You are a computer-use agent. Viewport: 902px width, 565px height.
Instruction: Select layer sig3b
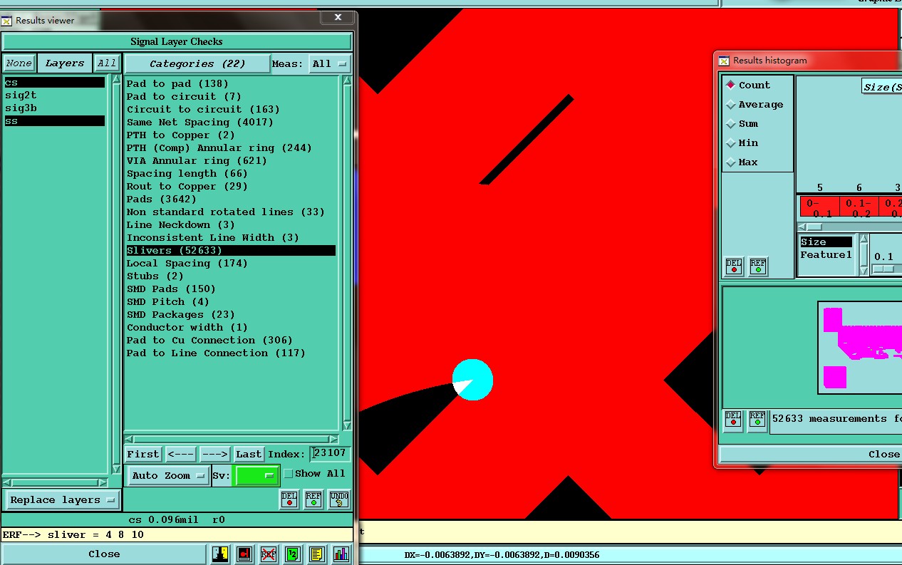tap(55, 108)
